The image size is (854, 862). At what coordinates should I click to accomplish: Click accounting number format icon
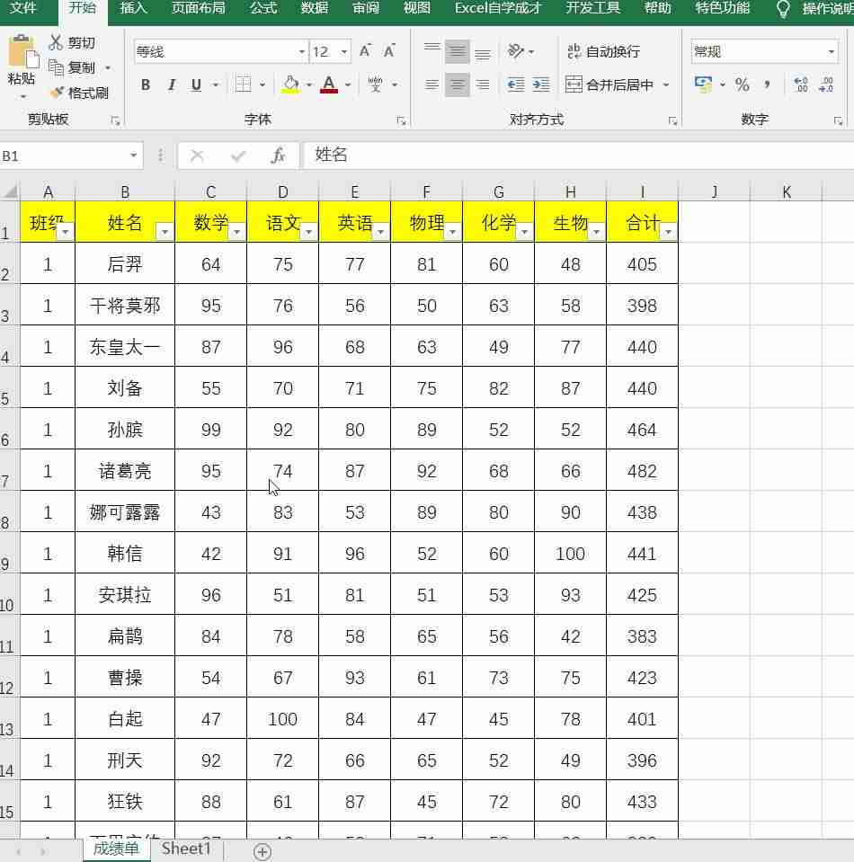click(x=703, y=84)
